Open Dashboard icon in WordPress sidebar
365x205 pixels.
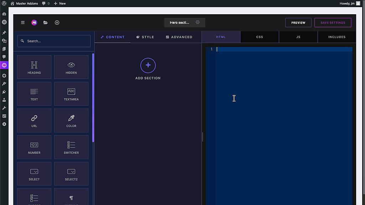tap(4, 14)
